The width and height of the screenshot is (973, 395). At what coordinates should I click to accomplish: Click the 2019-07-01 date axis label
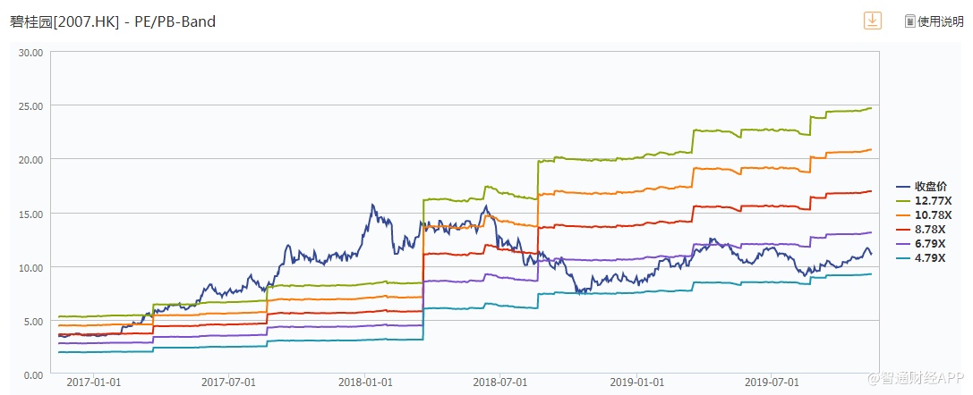772,382
